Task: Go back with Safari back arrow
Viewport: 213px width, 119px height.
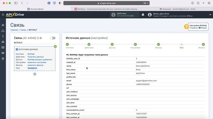Action: [x=22, y=3]
